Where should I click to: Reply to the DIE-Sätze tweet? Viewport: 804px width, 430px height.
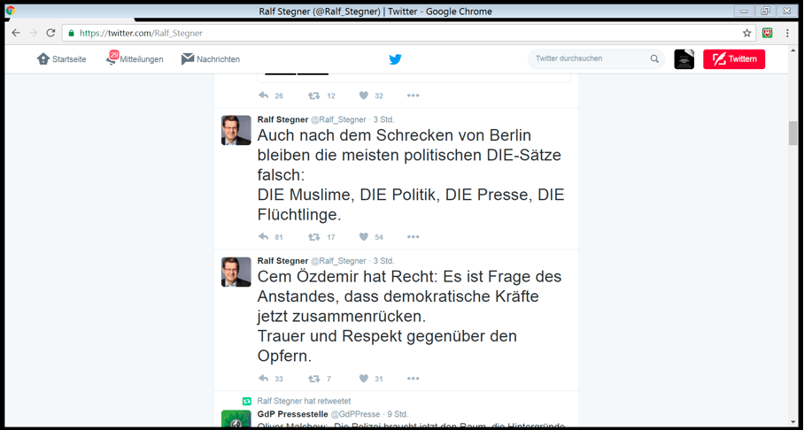pyautogui.click(x=263, y=237)
